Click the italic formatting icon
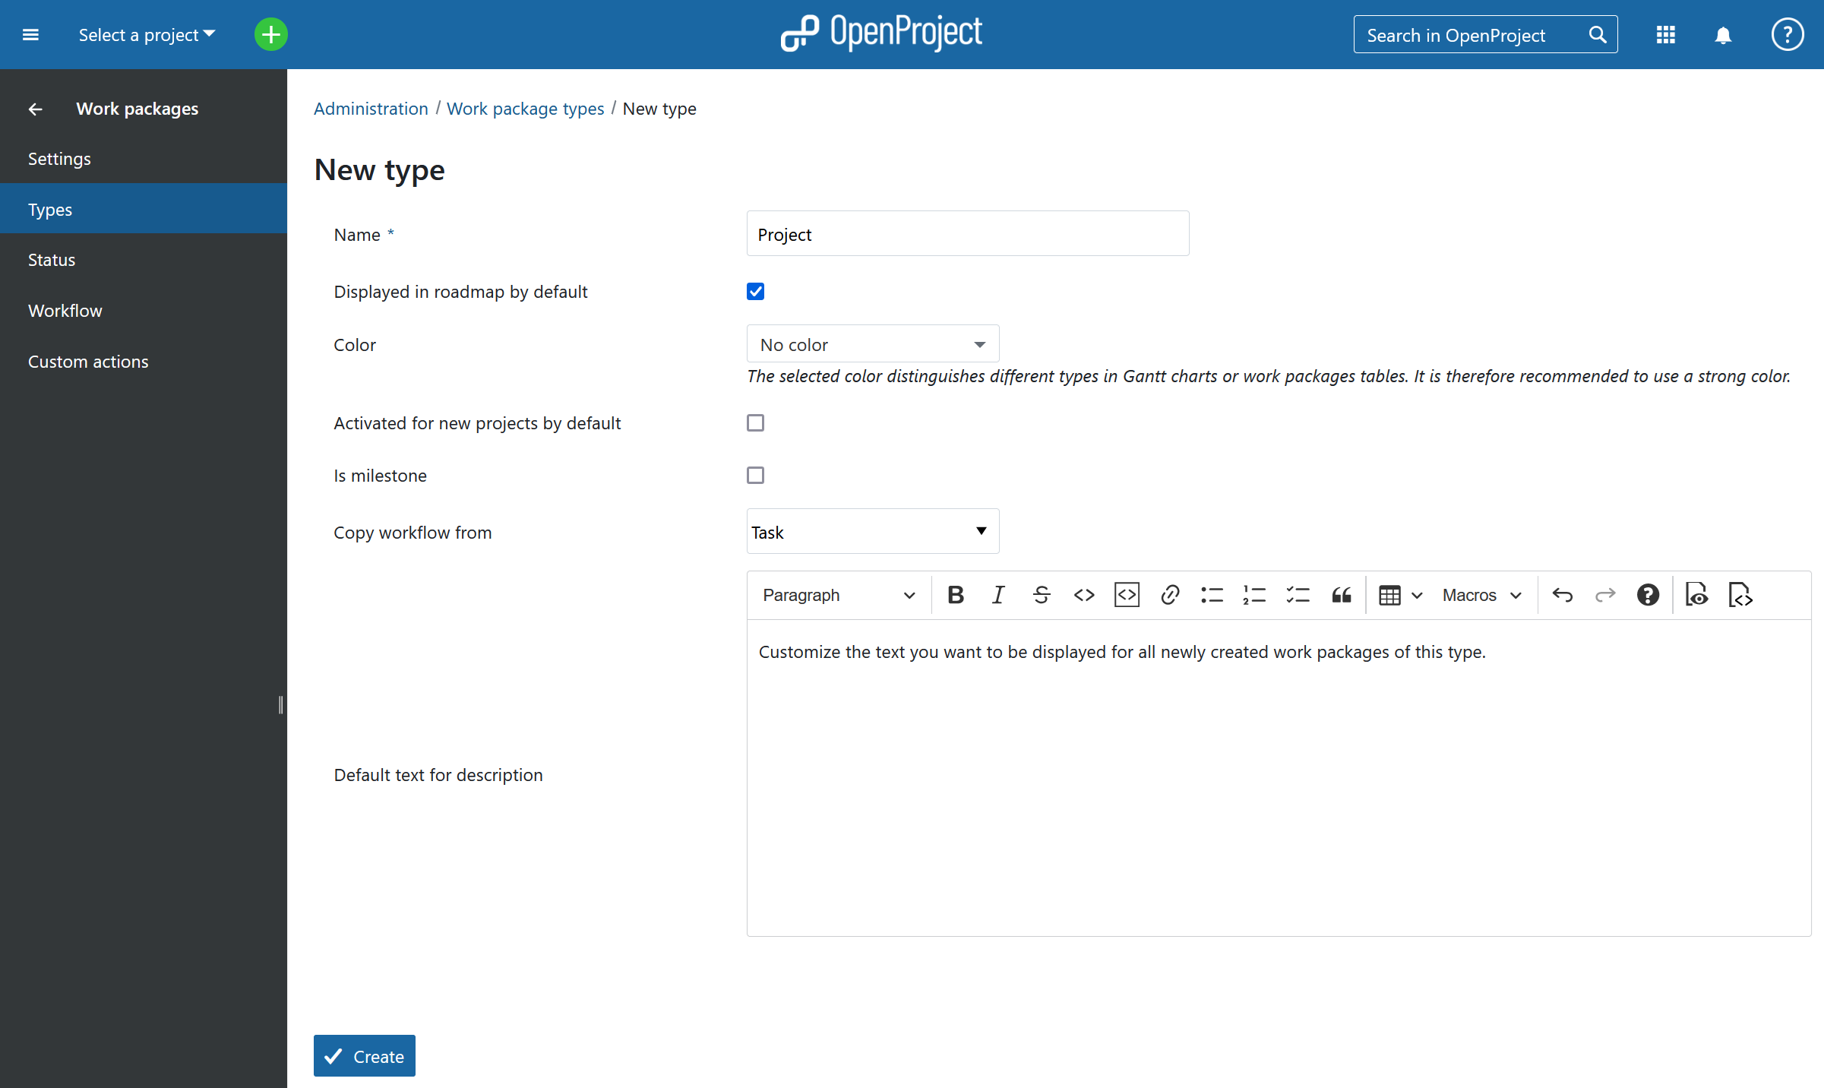Image resolution: width=1824 pixels, height=1088 pixels. point(1000,594)
